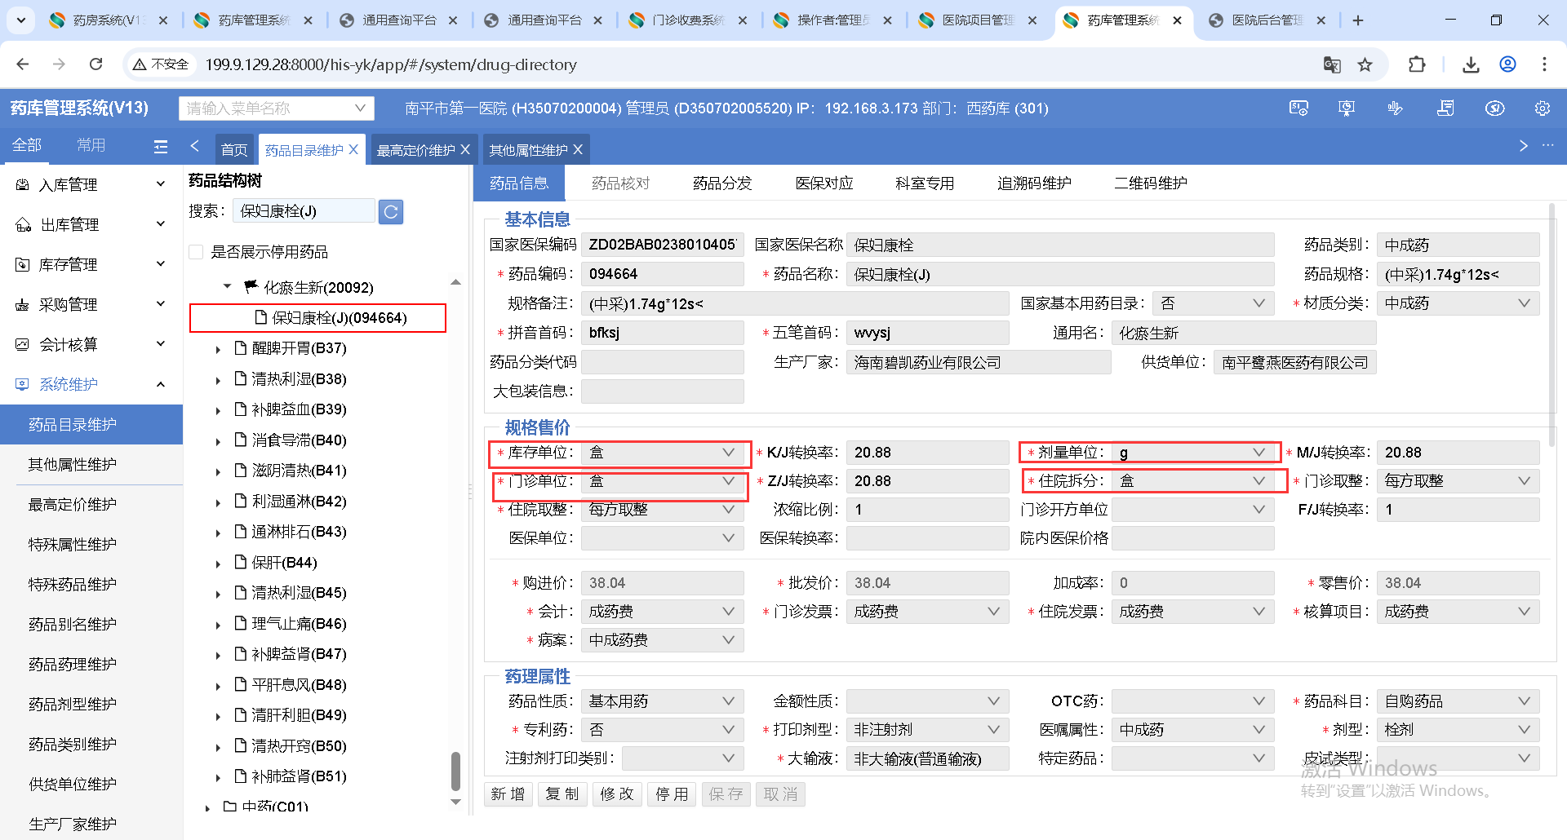Open 最高定价维护 in the sidebar
This screenshot has width=1567, height=840.
click(x=73, y=505)
